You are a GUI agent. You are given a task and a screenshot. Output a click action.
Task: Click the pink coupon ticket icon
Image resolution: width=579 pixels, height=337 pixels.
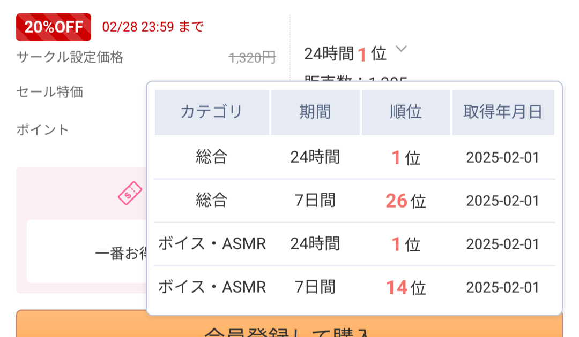[130, 193]
